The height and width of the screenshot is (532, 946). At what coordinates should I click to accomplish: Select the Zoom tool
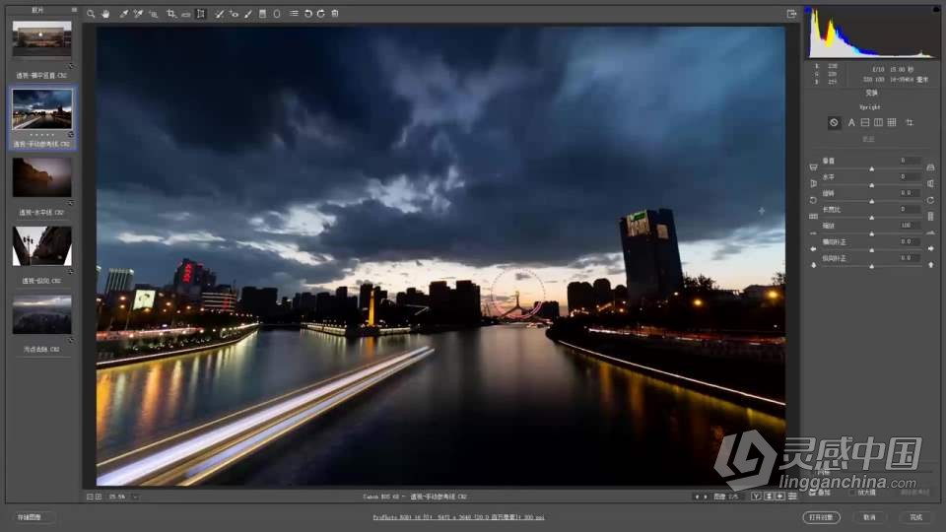(x=91, y=13)
